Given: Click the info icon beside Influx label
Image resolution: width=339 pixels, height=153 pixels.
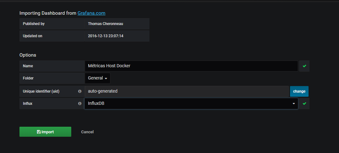Looking at the screenshot, I should tap(79, 104).
